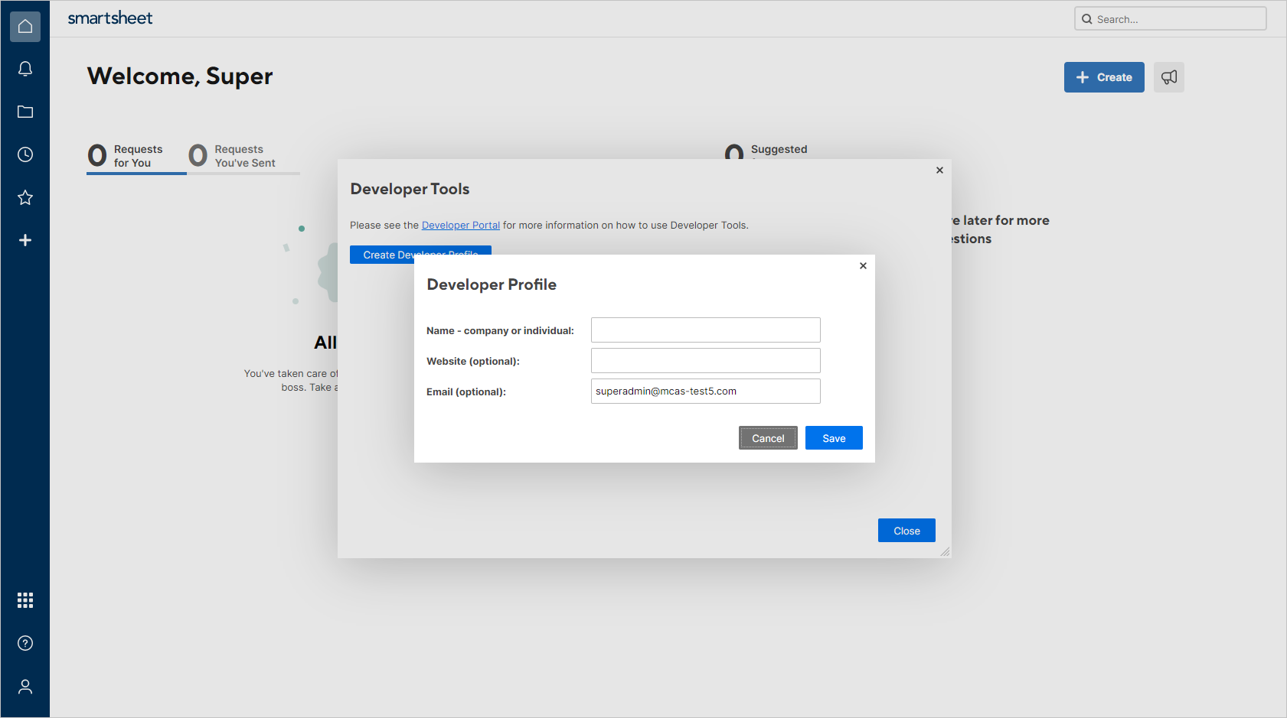Image resolution: width=1287 pixels, height=718 pixels.
Task: Cancel the Developer Profile dialog
Action: pyautogui.click(x=768, y=437)
